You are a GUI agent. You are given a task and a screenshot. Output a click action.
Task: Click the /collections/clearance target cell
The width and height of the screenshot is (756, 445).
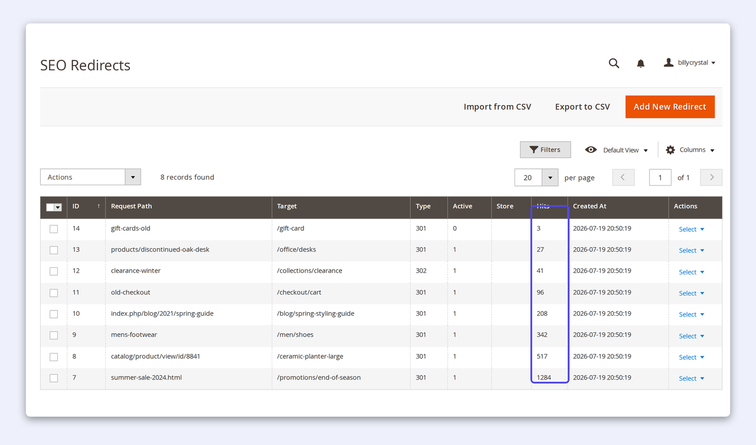[341, 271]
